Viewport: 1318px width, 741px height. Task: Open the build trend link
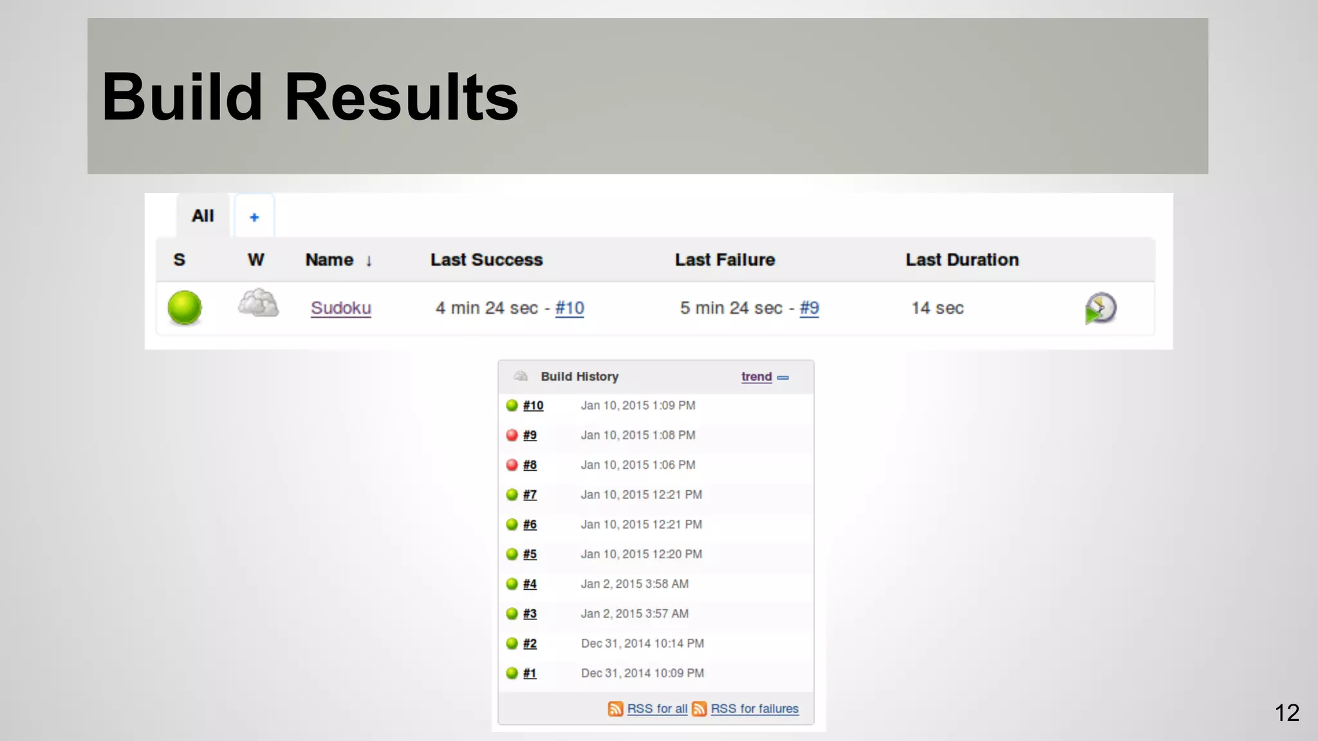click(756, 376)
